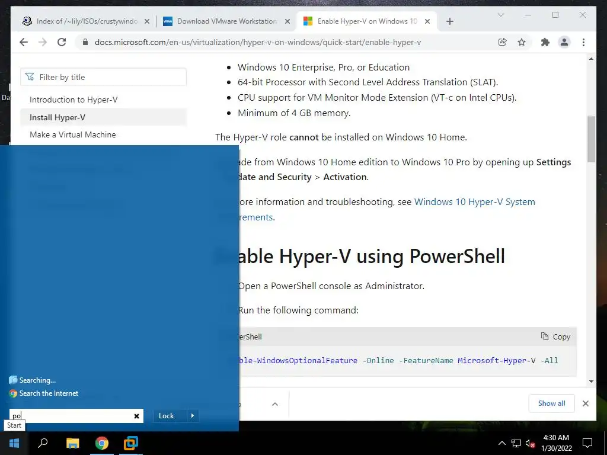The width and height of the screenshot is (607, 455).
Task: Open the notification center icon
Action: pyautogui.click(x=587, y=443)
